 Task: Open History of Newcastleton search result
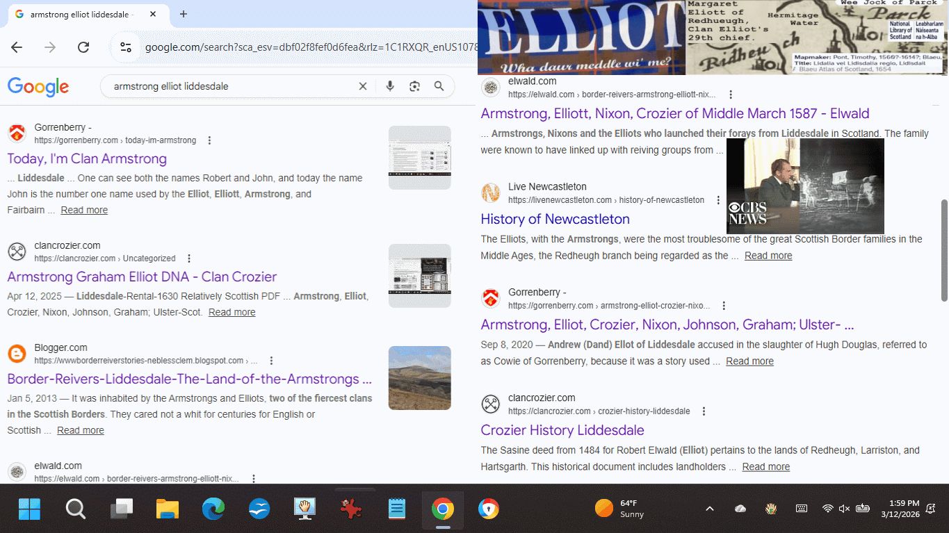[x=555, y=219]
